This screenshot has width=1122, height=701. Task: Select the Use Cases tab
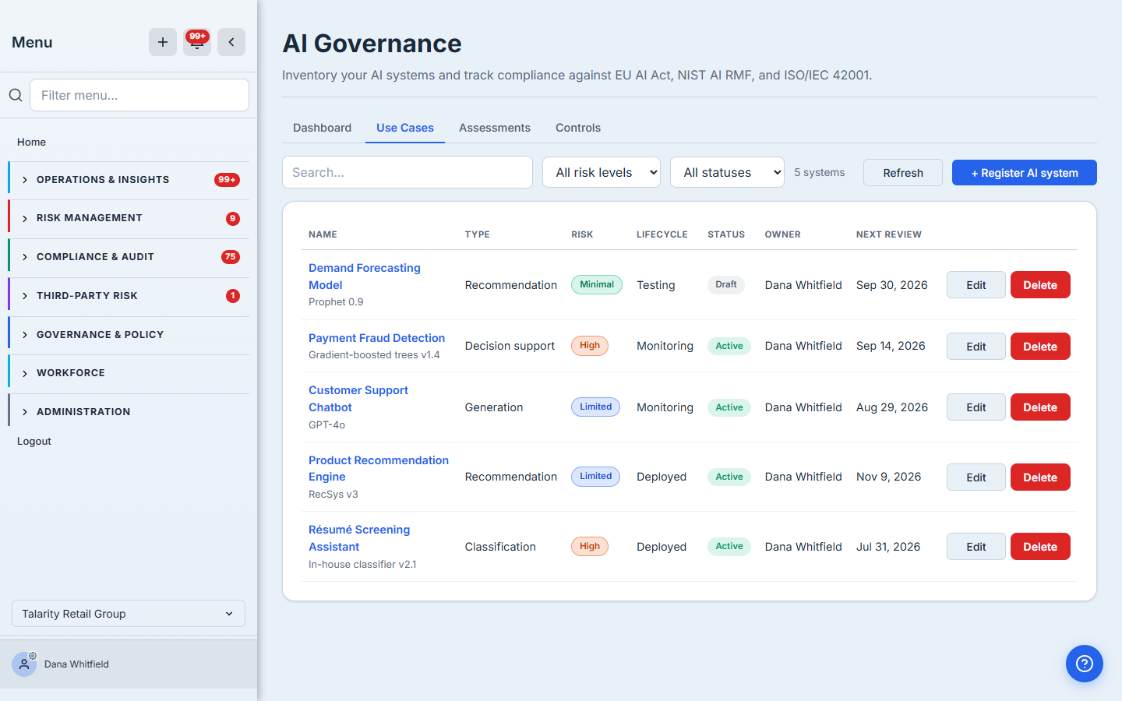[405, 128]
